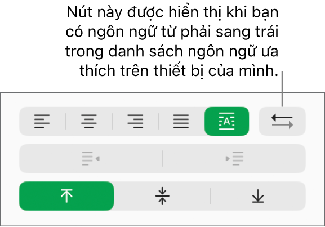Click the right-to-left paragraph direction button
Image resolution: width=325 pixels, height=227 pixels.
[x=282, y=121]
